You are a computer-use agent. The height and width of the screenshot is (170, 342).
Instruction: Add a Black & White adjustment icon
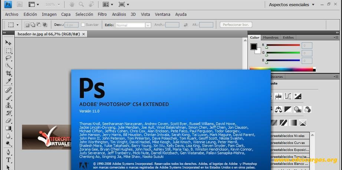click(288, 109)
